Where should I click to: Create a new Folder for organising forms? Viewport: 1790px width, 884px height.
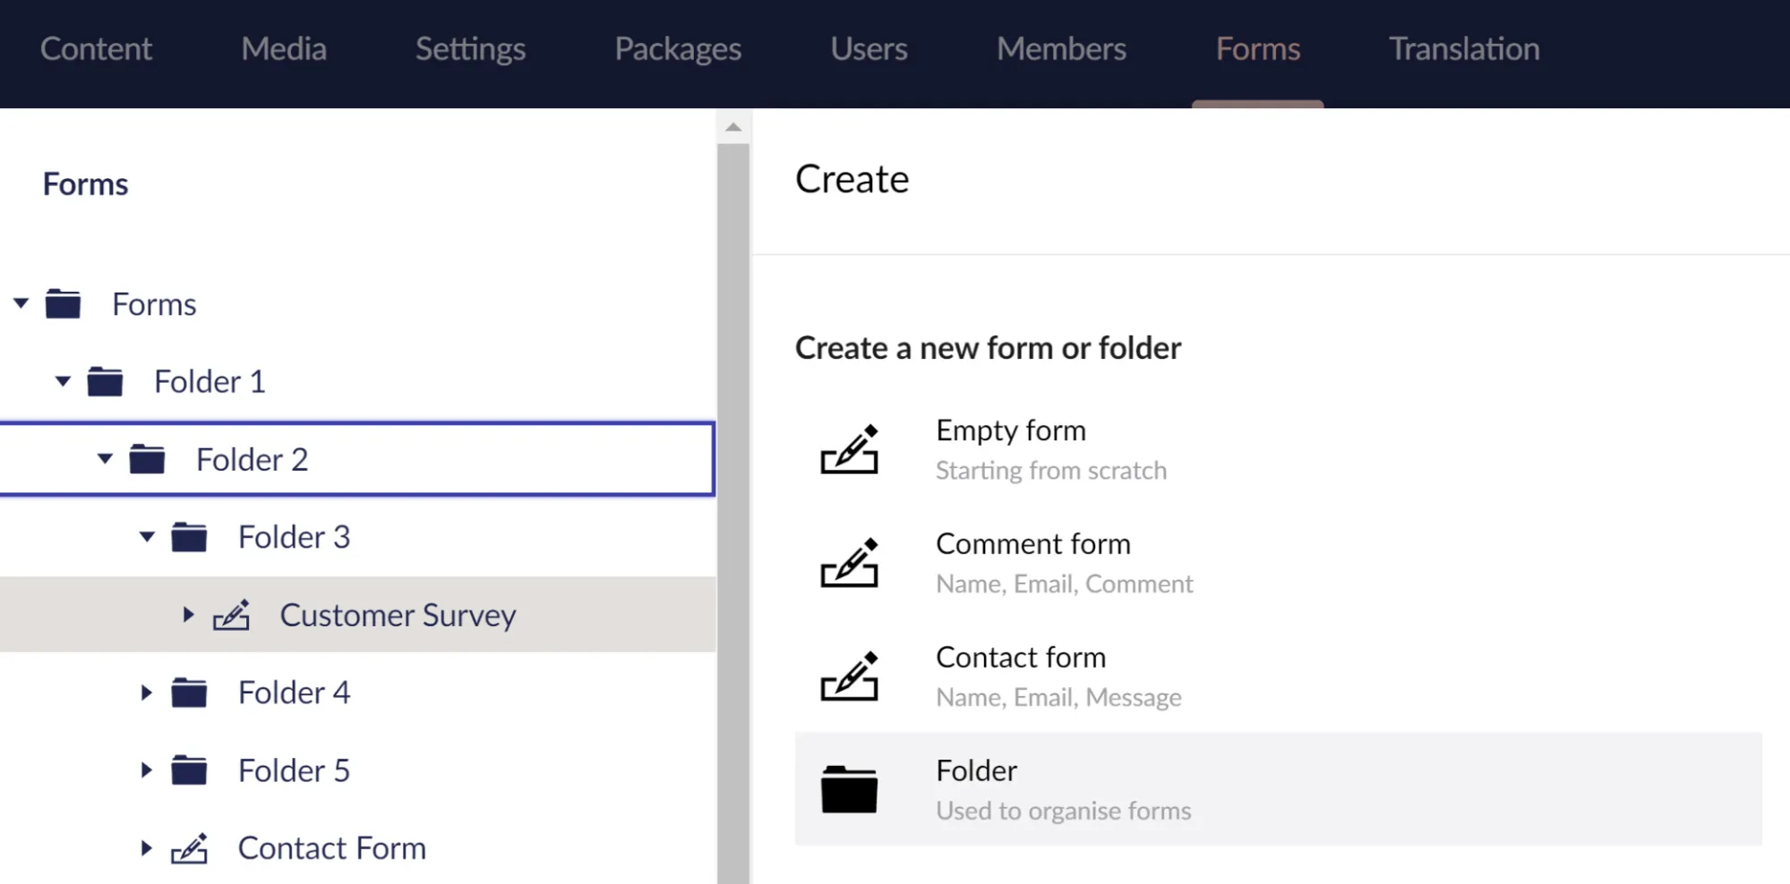[975, 770]
